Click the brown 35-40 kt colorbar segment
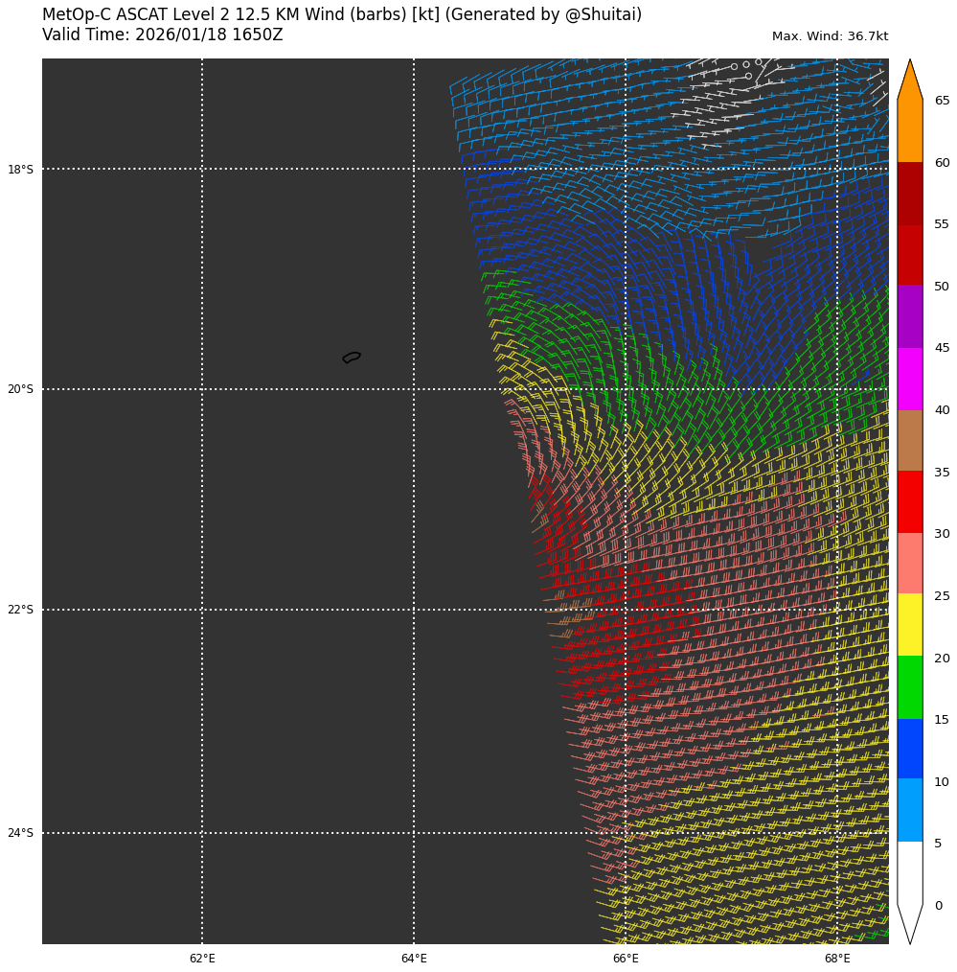The height and width of the screenshot is (972, 957). 909,440
